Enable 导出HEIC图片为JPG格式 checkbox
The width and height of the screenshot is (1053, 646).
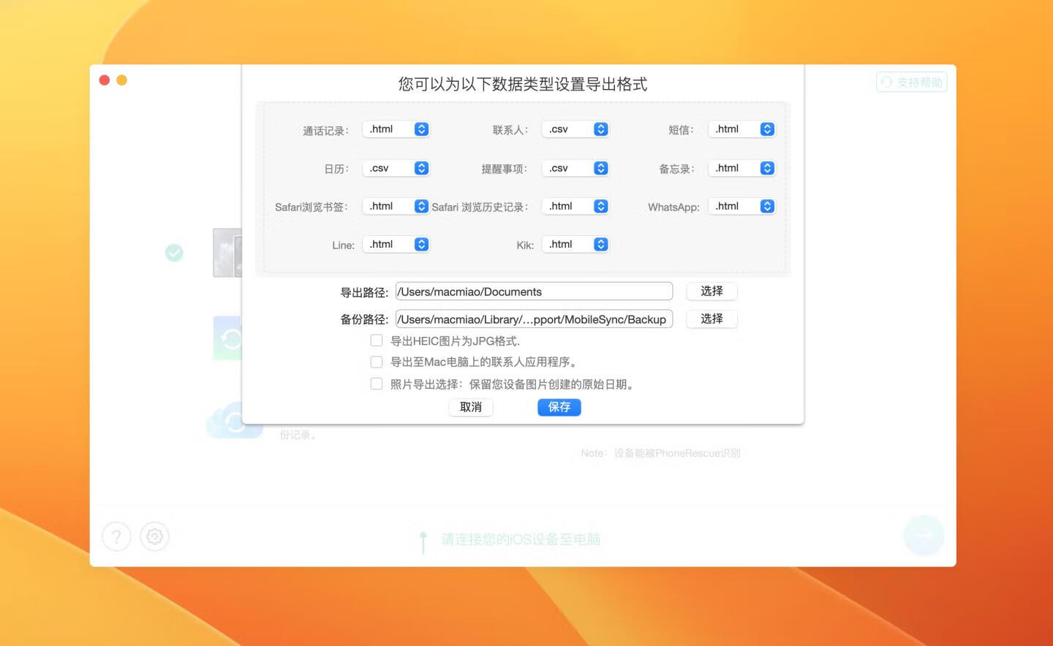pyautogui.click(x=377, y=341)
